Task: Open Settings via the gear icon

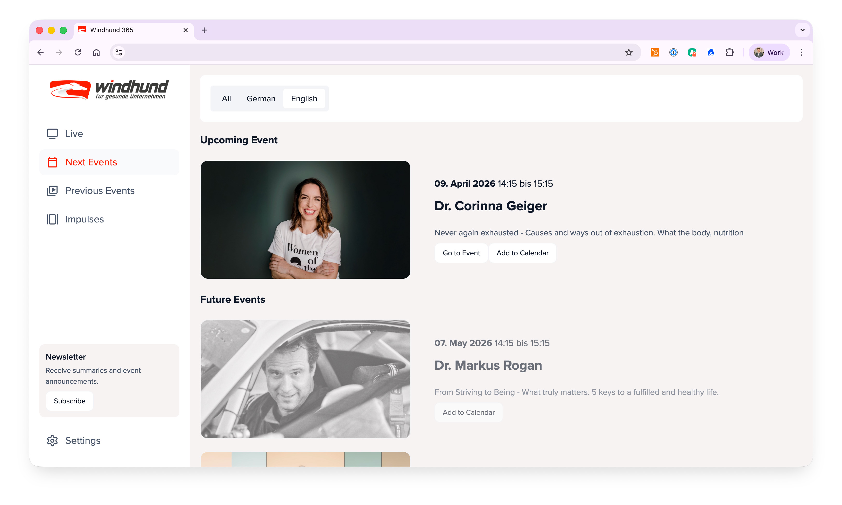Action: [x=52, y=440]
